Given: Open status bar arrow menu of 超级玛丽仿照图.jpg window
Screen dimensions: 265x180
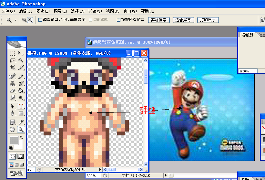Looking at the screenshot, I should [166, 175].
